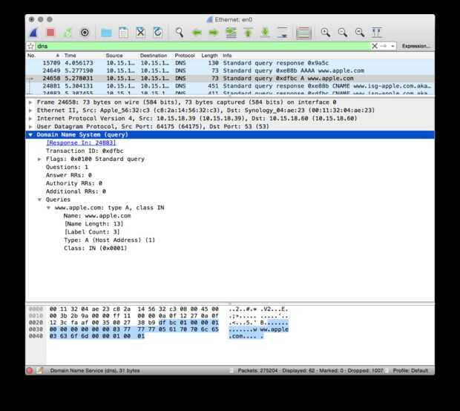The width and height of the screenshot is (460, 411).
Task: Clear the dns display filter
Action: (375, 46)
